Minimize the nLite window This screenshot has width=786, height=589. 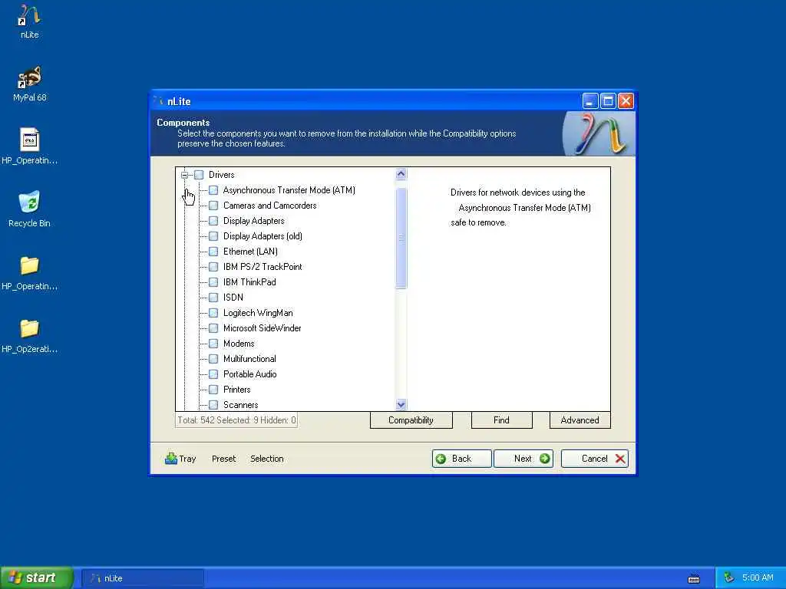pos(590,101)
